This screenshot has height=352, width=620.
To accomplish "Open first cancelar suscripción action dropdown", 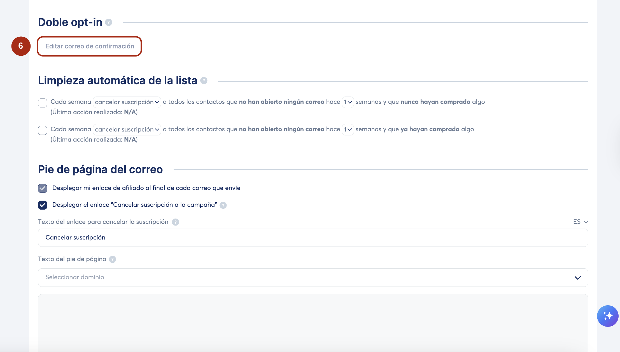I will pos(127,102).
